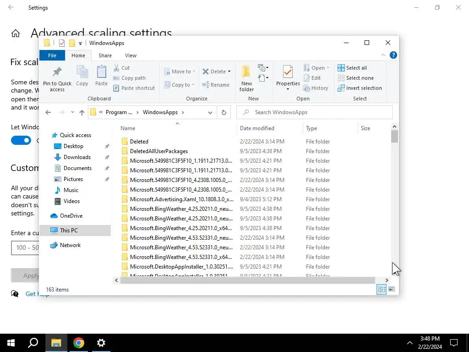The image size is (469, 352).
Task: Open the Copy to dropdown
Action: pos(180,85)
